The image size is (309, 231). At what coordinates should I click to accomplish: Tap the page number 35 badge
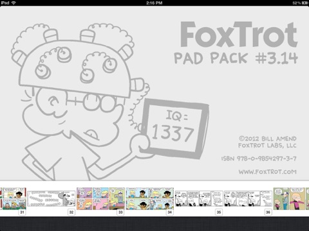(219, 212)
